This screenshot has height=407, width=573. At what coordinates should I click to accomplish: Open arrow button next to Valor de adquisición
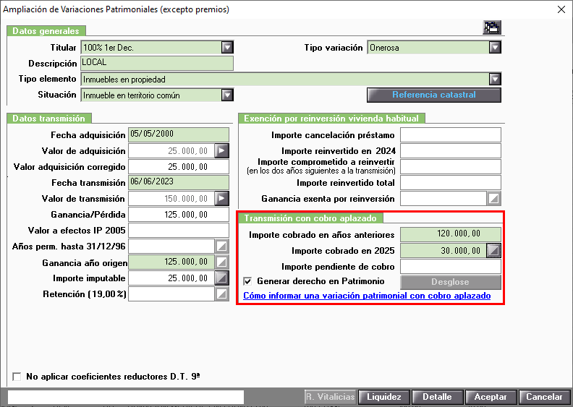(x=222, y=151)
